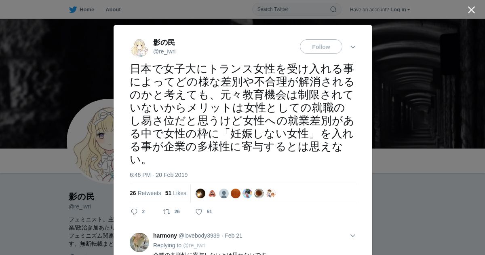Go to the Home tab
Screen dimensions: 485x255
tap(82, 10)
